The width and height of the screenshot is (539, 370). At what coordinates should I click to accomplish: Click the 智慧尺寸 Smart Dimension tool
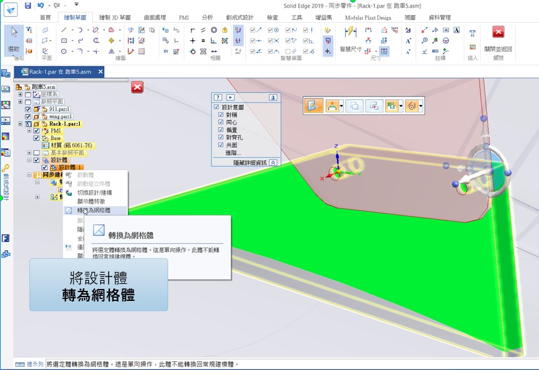point(351,40)
